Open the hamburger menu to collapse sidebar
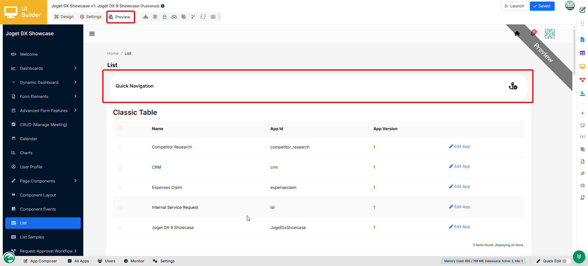Viewport: 588px width, 266px height. pos(92,34)
